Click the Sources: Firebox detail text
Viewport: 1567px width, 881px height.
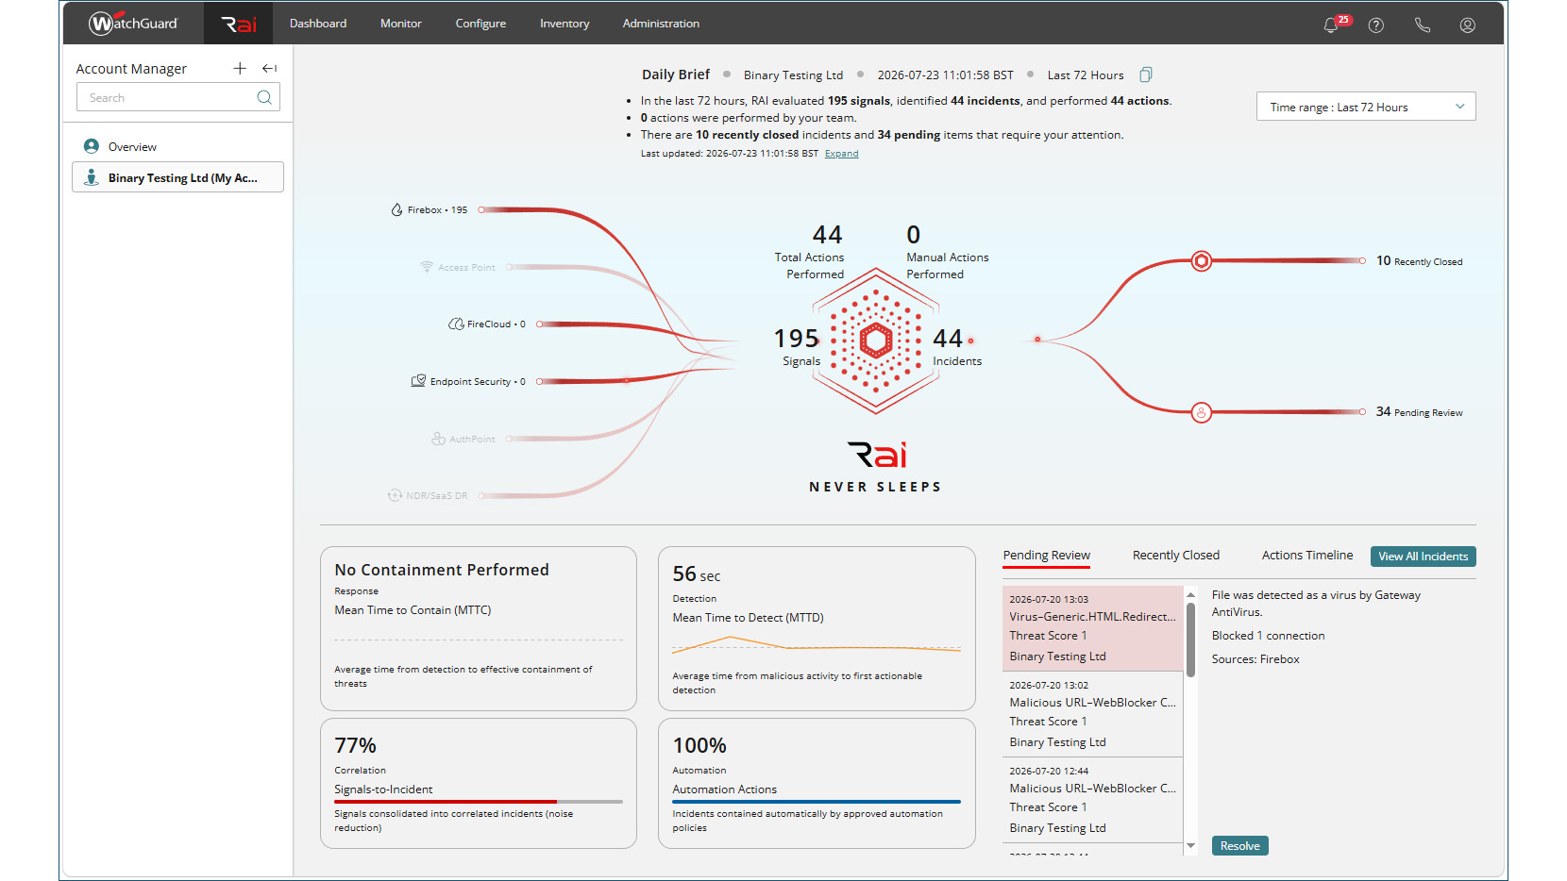(1255, 659)
